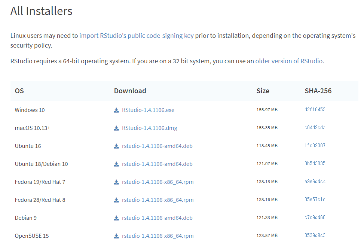
Task: Click the SHA-256 column header
Action: [x=318, y=91]
